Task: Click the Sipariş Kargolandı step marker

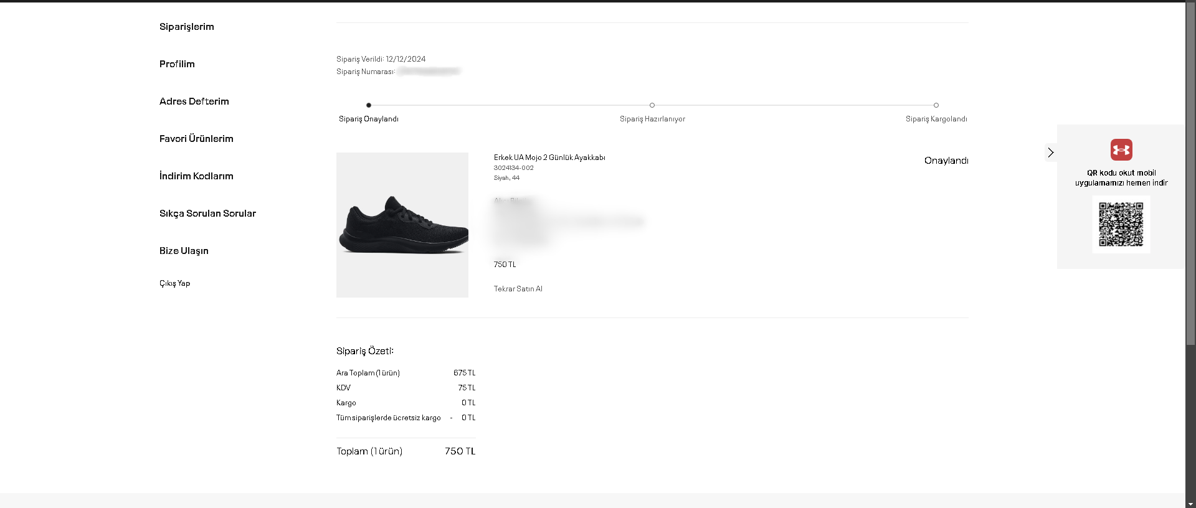Action: point(936,105)
